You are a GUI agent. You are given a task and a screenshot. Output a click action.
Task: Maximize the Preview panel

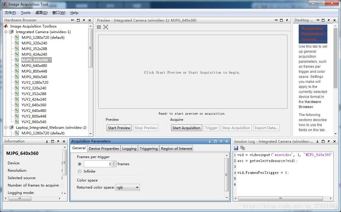[282, 20]
